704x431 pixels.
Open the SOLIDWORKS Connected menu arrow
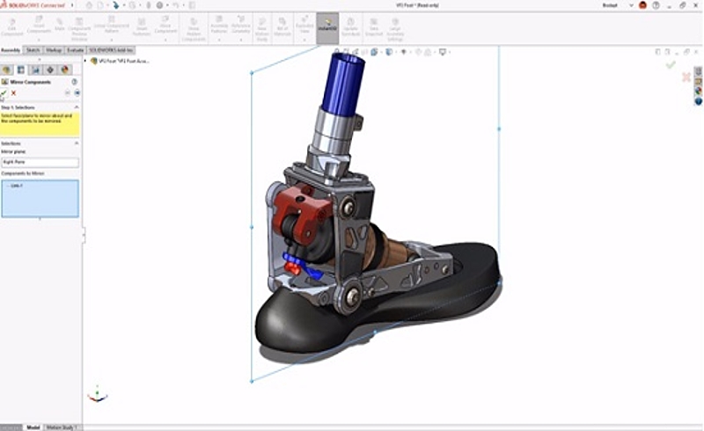coord(73,5)
